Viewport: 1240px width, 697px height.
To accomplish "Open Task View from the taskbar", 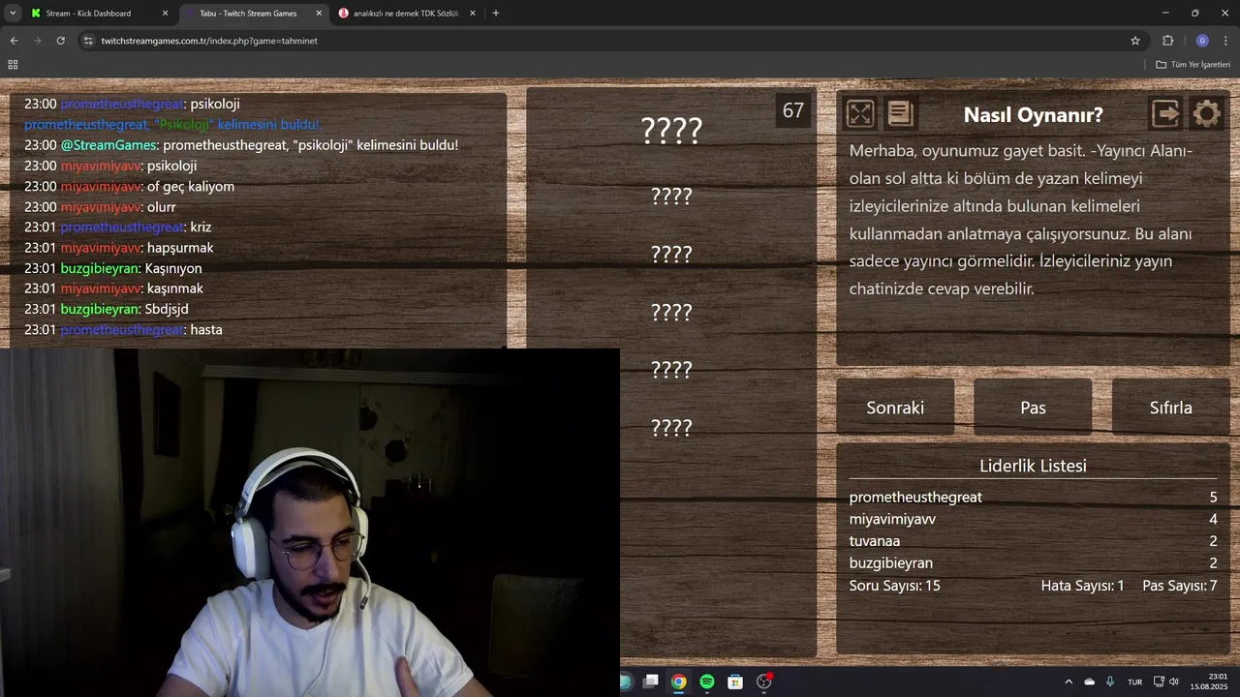I will [x=651, y=682].
